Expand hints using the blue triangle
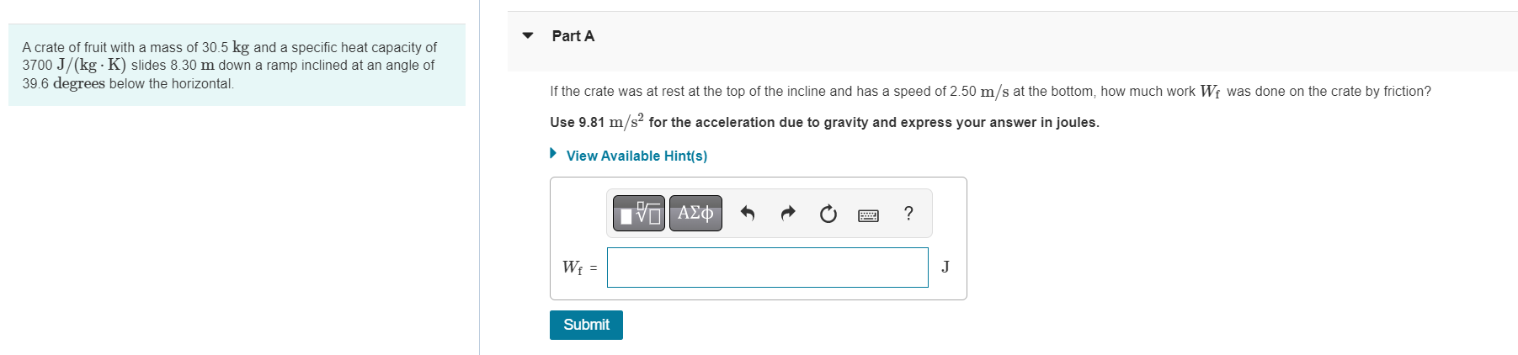The image size is (1518, 355). (553, 153)
